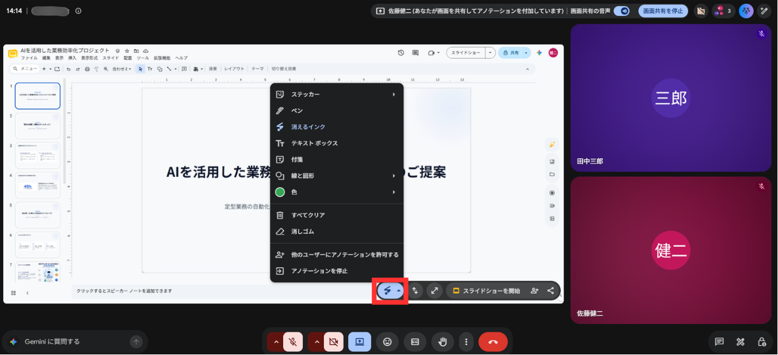
Task: Click the テーマ toolbar button
Action: click(x=258, y=69)
